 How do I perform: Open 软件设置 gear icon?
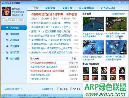[7, 58]
